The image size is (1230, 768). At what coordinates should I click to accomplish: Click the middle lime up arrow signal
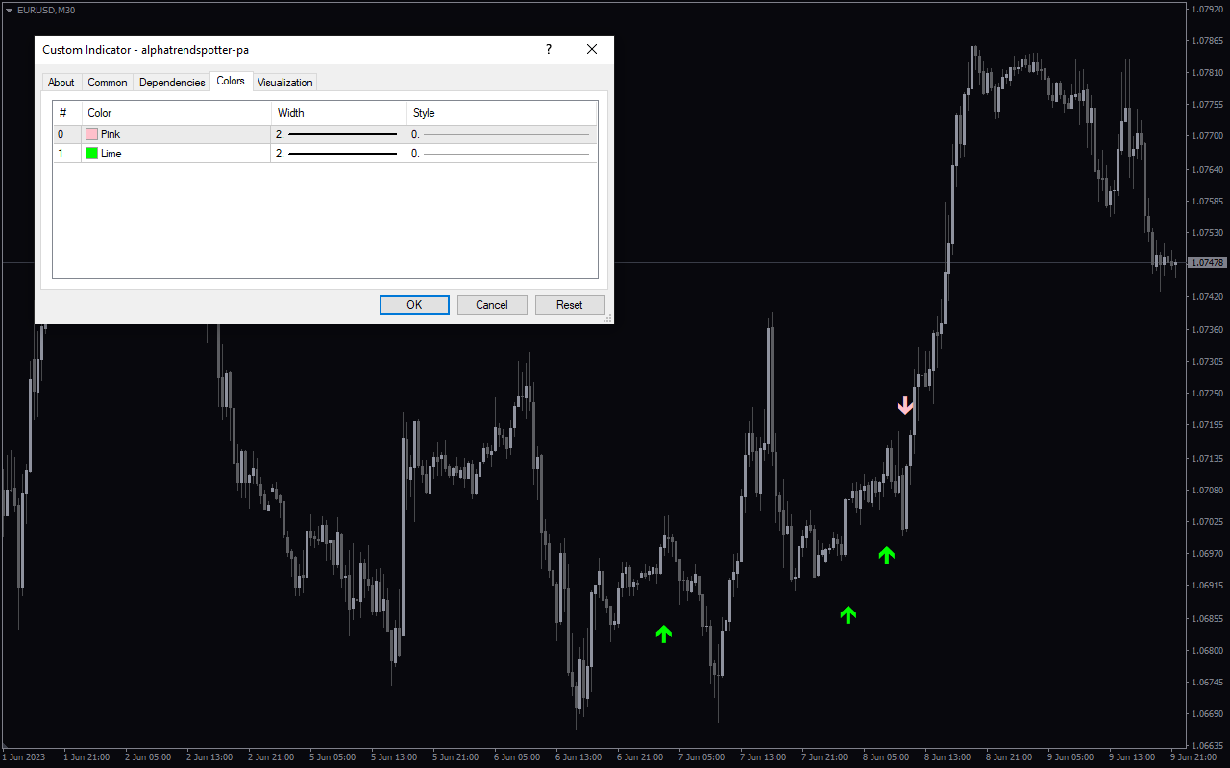848,614
